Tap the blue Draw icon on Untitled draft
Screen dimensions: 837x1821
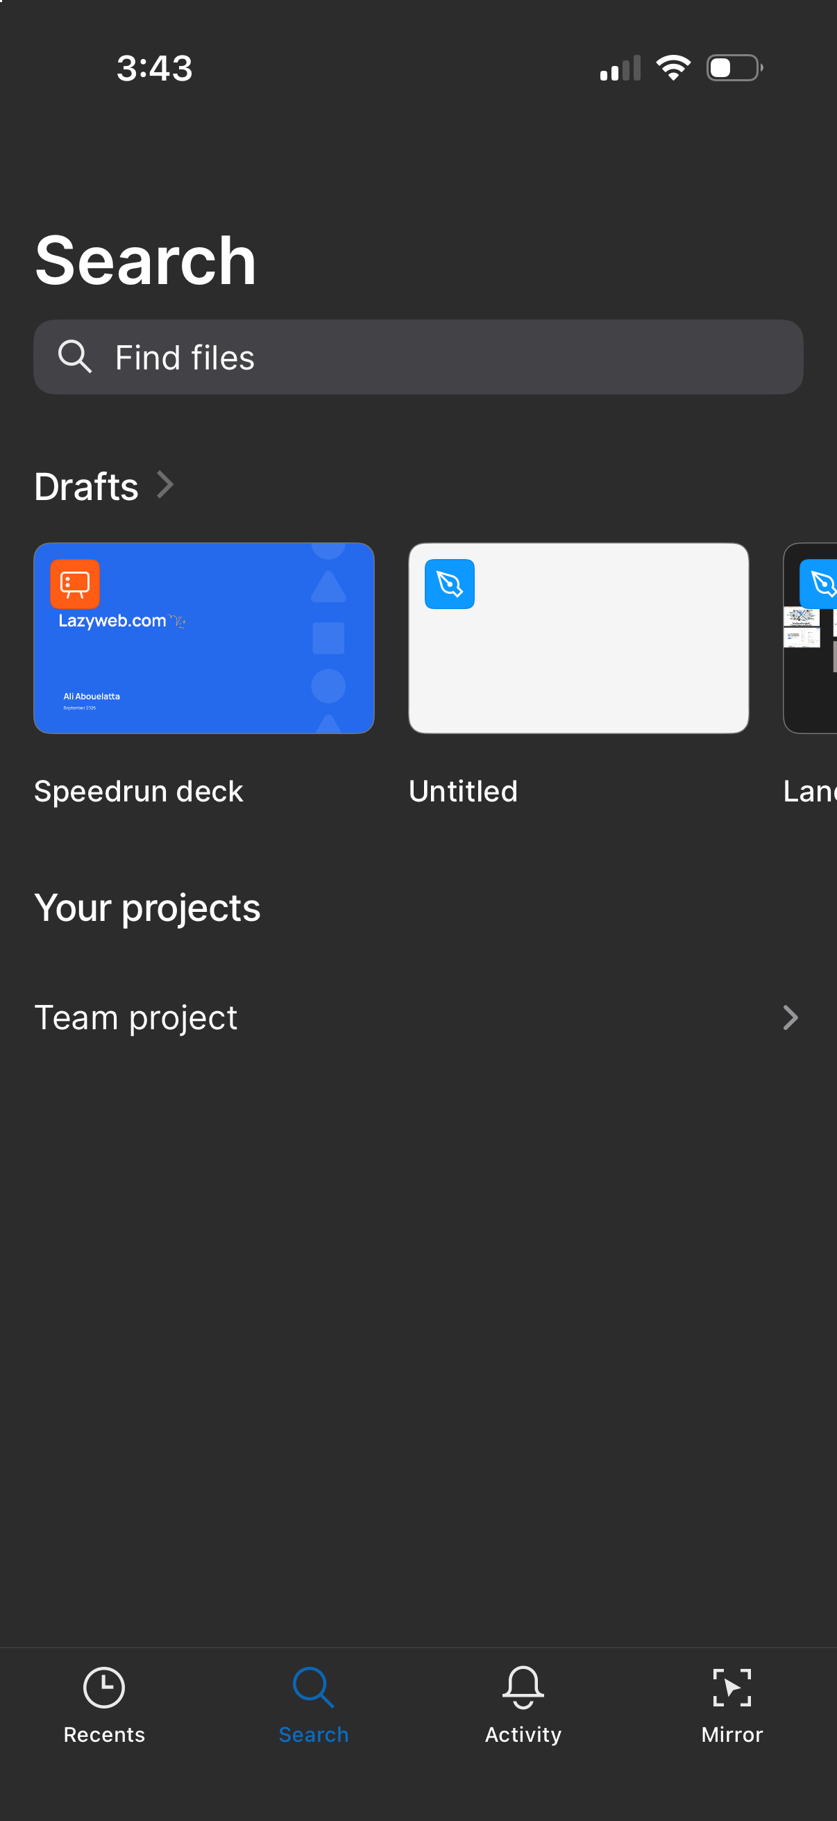[449, 584]
